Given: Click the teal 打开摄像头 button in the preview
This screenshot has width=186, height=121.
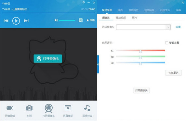Looking at the screenshot, I should click(x=48, y=58).
